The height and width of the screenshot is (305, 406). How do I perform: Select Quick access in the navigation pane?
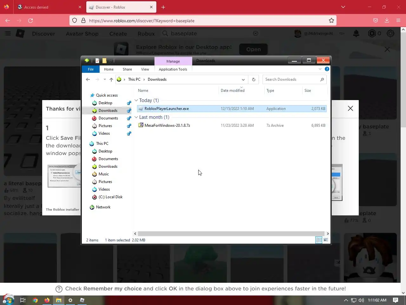[107, 95]
